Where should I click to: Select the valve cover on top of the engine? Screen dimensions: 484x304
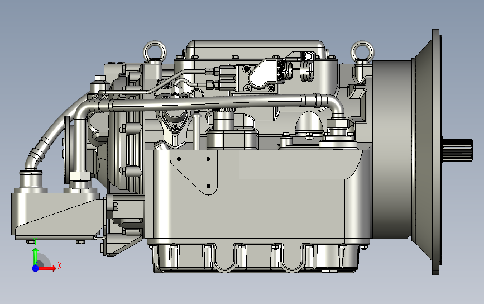[x=256, y=49]
